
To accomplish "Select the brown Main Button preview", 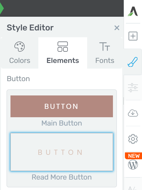I will click(62, 106).
